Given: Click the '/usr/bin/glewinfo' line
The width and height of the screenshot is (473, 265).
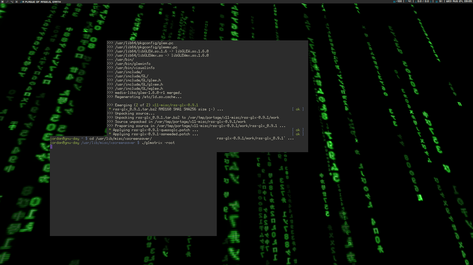Looking at the screenshot, I should (x=129, y=64).
